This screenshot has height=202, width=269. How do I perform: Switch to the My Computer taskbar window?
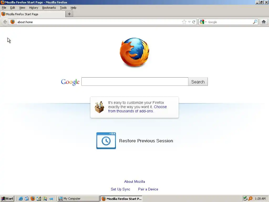point(79,199)
